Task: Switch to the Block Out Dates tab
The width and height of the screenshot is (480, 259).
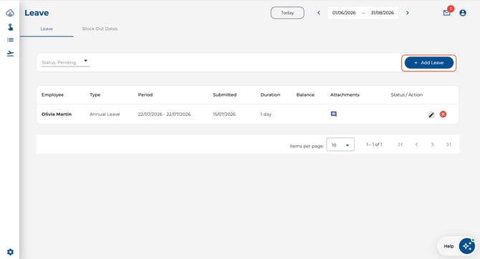Action: coord(100,29)
